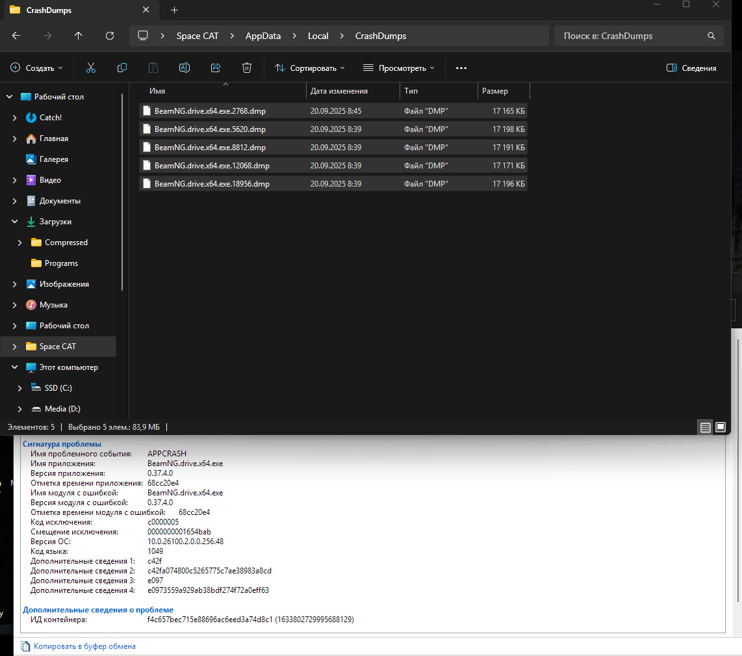
Task: Open Catch! in the navigation pane
Action: [x=51, y=118]
